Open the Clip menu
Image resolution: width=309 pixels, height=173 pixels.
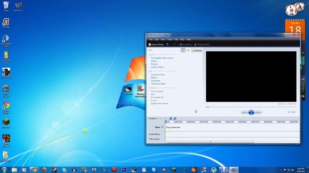[x=176, y=39]
